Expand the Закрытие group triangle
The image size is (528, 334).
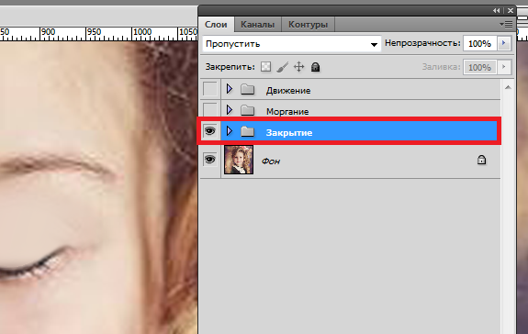tap(230, 130)
